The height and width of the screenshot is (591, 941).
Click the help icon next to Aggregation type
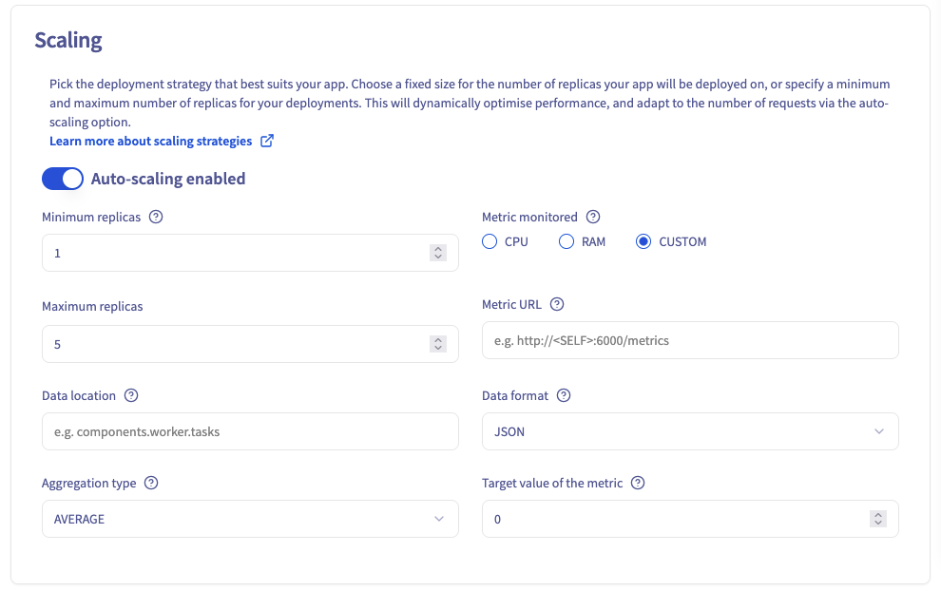(x=151, y=483)
